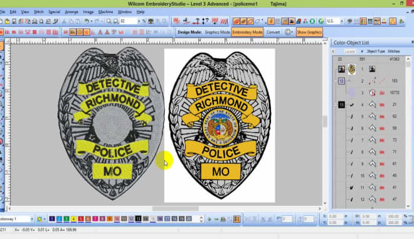Image resolution: width=414 pixels, height=239 pixels.
Task: Collapse color group 12 in object list
Action: click(336, 81)
